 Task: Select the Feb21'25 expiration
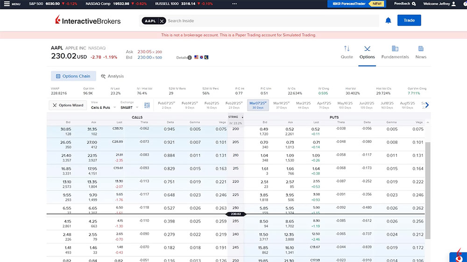(212, 105)
